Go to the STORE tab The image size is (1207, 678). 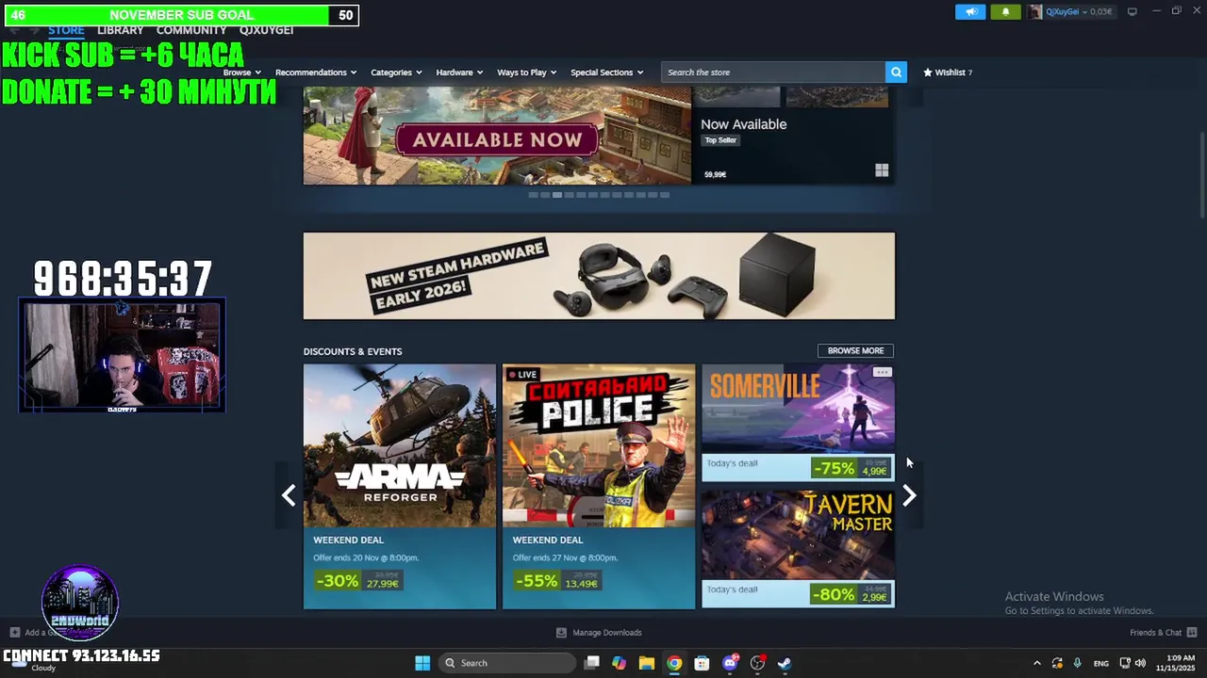click(x=66, y=30)
